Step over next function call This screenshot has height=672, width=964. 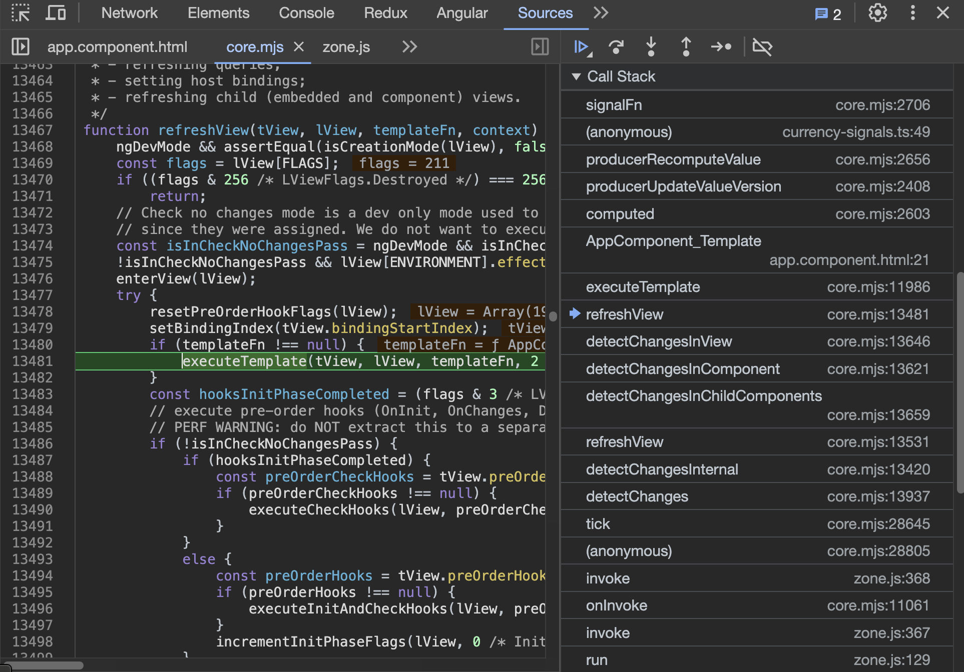pyautogui.click(x=616, y=47)
